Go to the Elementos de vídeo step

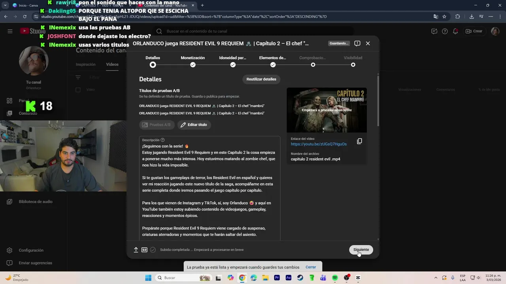273,61
